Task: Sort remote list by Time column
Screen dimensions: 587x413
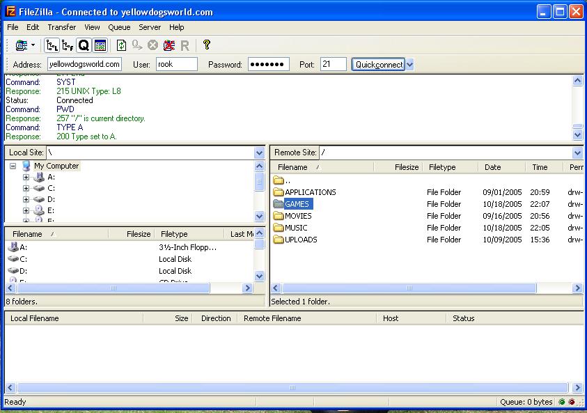Action: point(545,167)
